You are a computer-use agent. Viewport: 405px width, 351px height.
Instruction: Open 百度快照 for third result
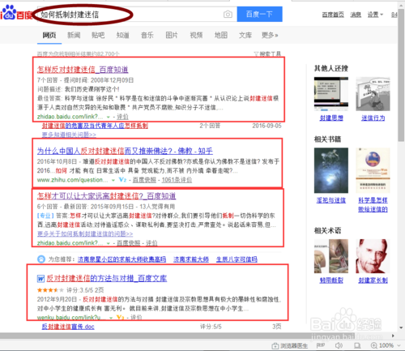[x=129, y=243]
